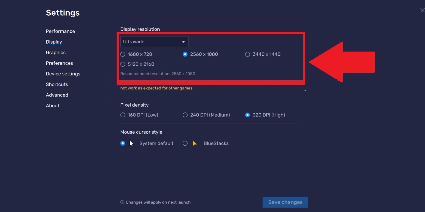Open the Shortcuts section
The image size is (425, 212).
point(57,84)
